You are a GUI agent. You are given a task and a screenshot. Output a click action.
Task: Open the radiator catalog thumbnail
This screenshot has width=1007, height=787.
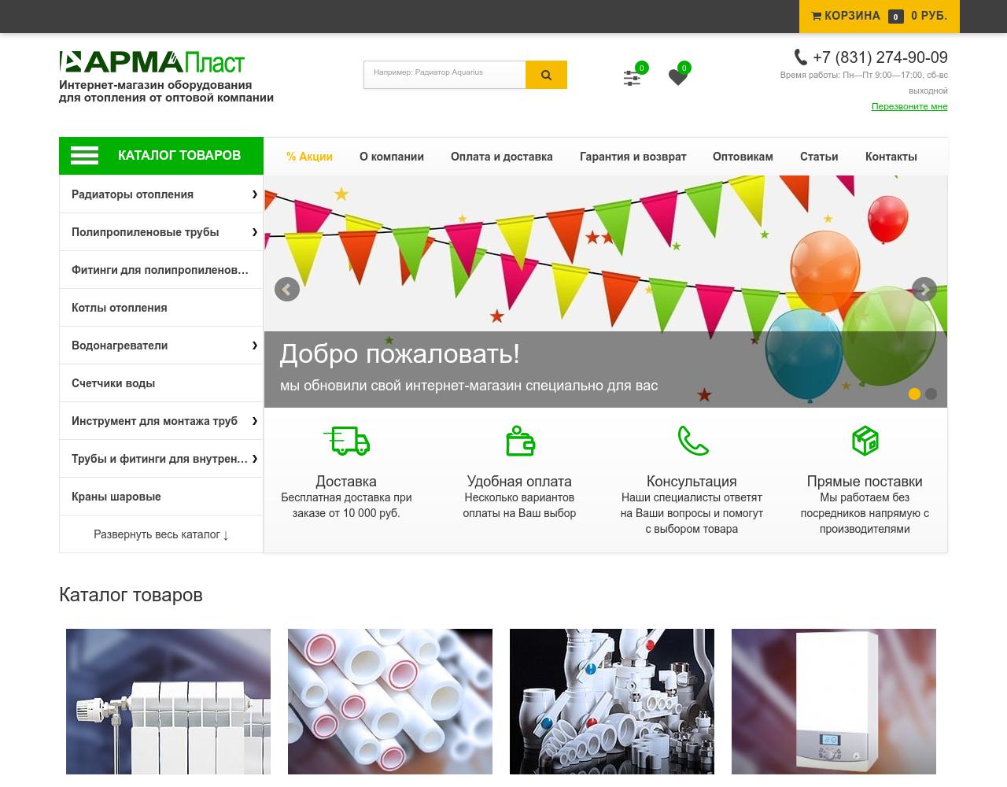pyautogui.click(x=168, y=701)
